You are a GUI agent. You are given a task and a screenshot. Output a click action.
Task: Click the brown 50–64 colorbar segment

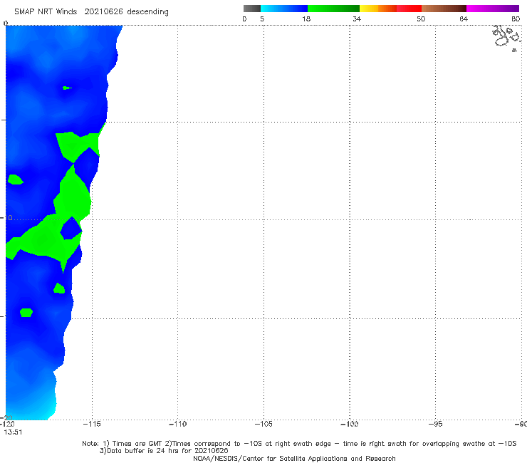pos(444,9)
